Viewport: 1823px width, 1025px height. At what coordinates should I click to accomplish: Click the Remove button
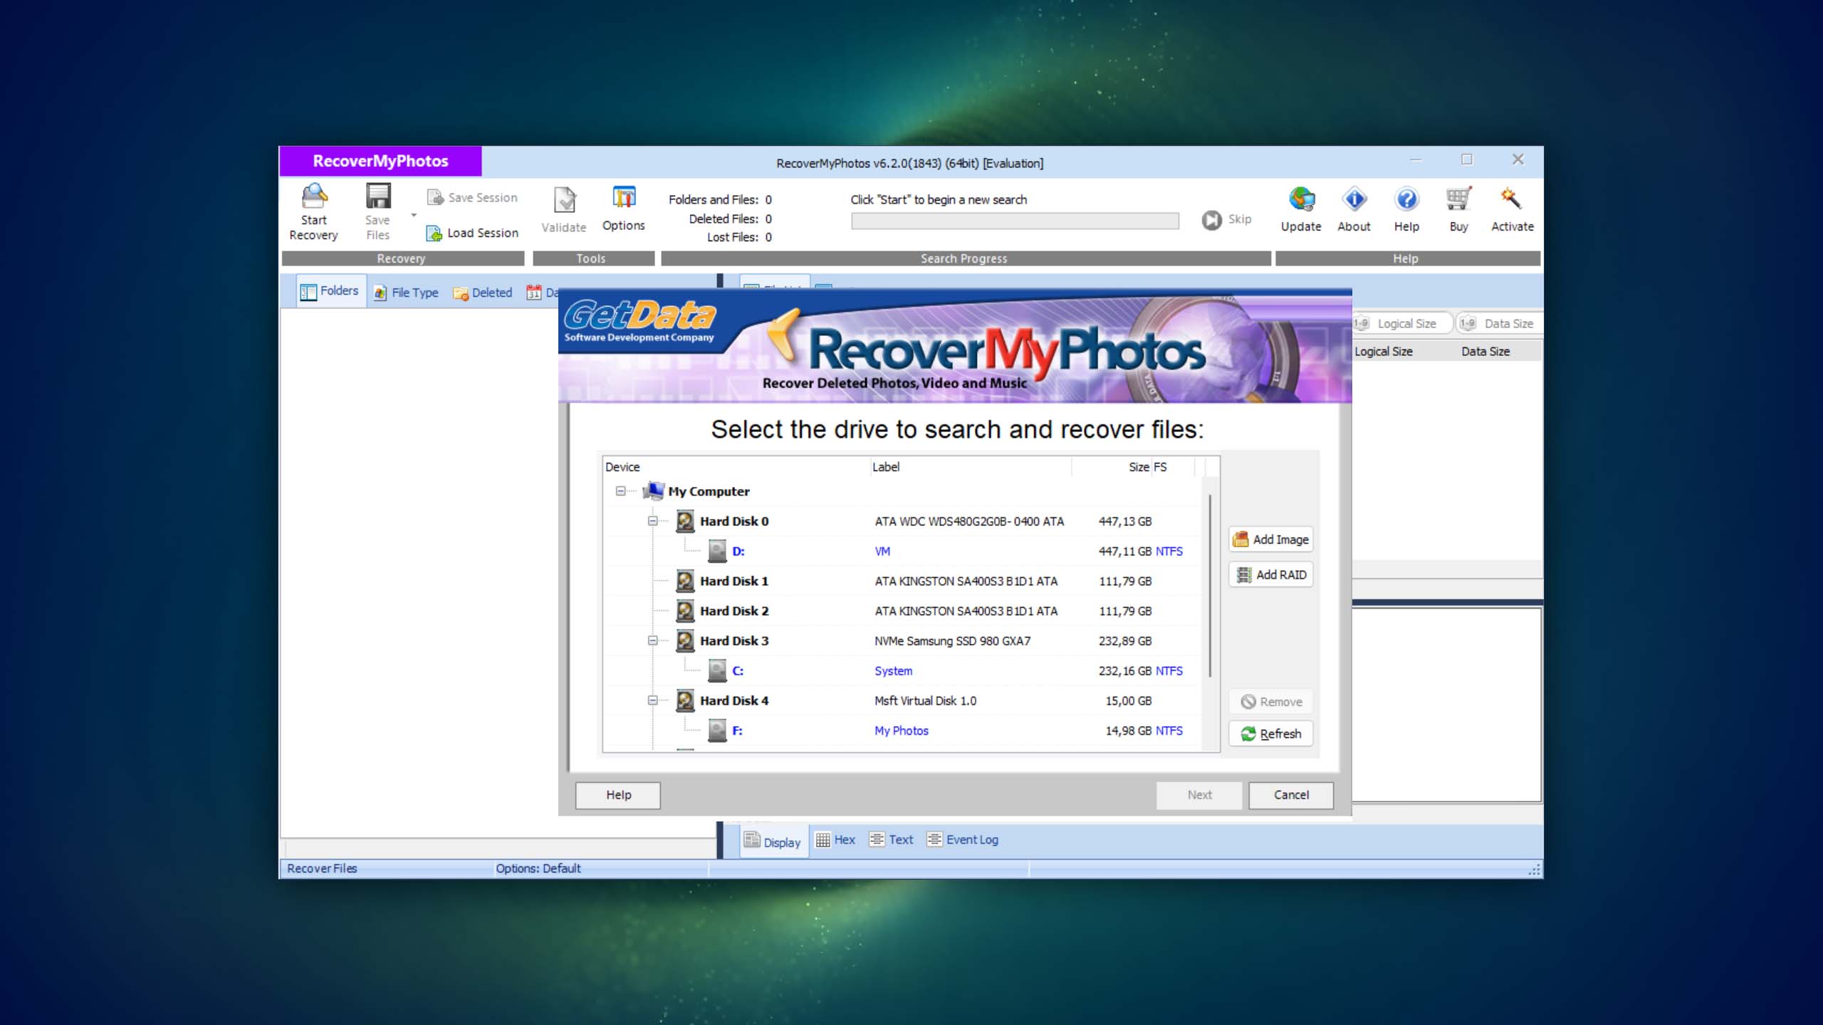pos(1270,702)
